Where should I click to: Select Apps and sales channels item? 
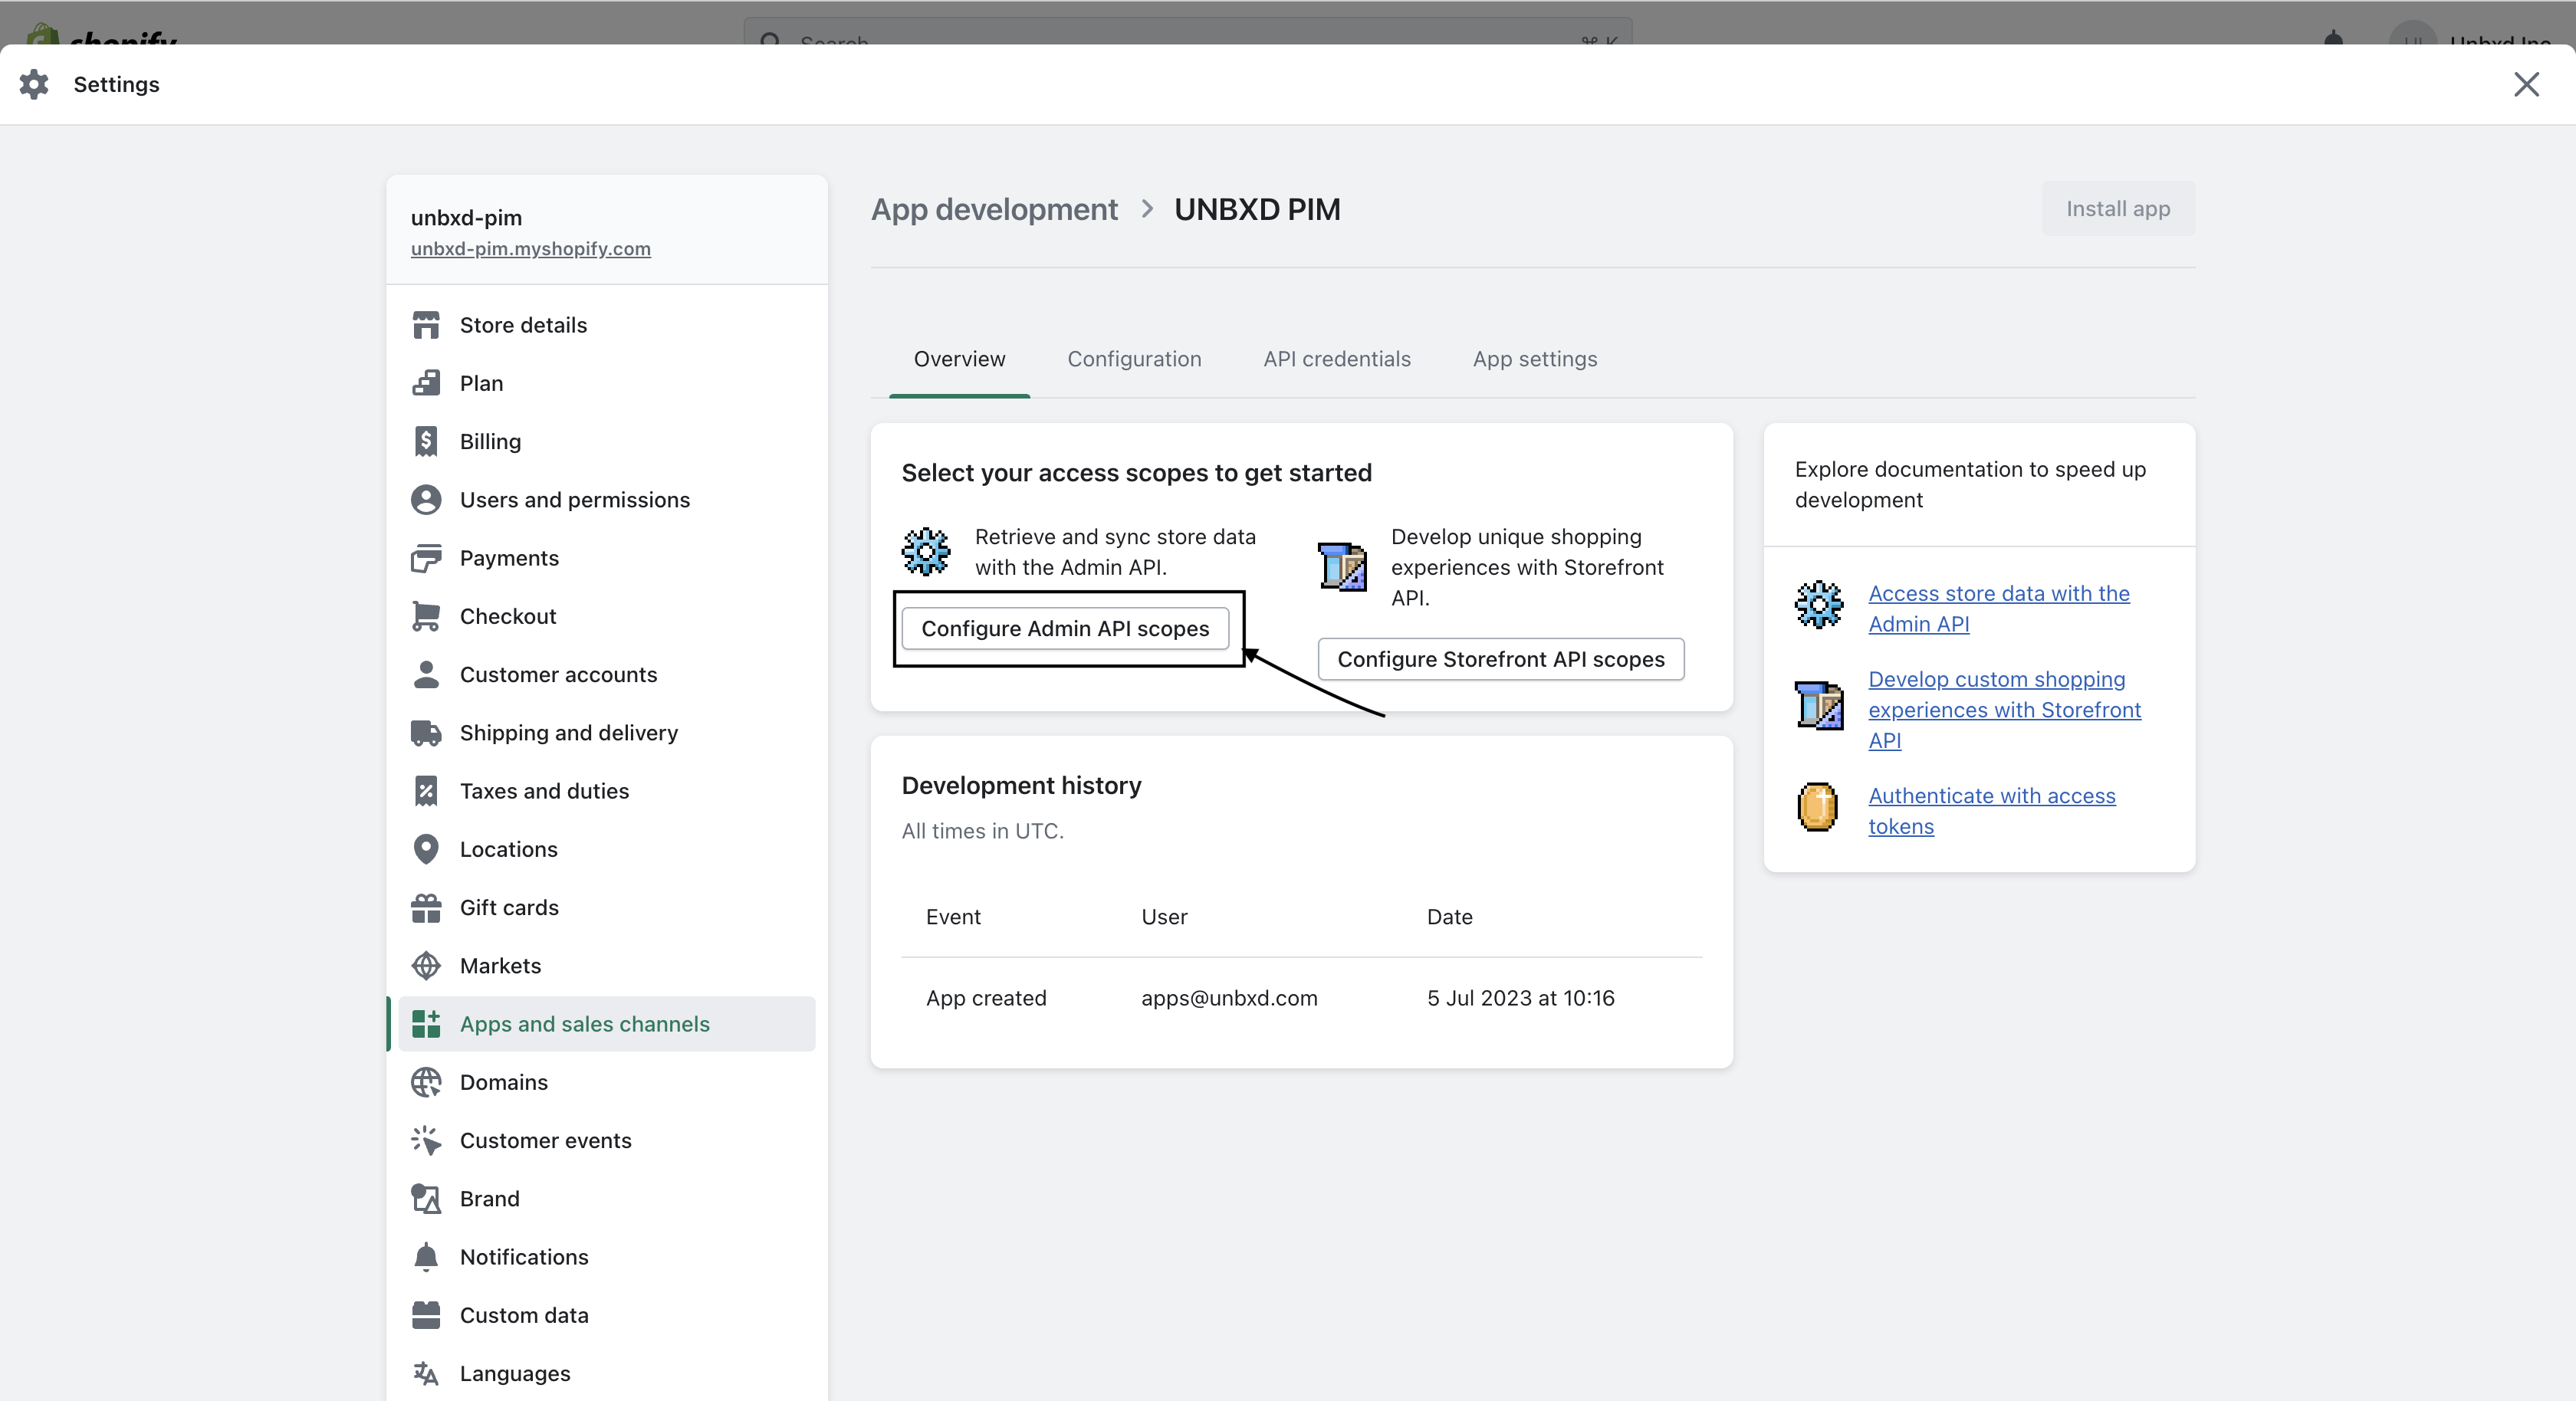[606, 1024]
